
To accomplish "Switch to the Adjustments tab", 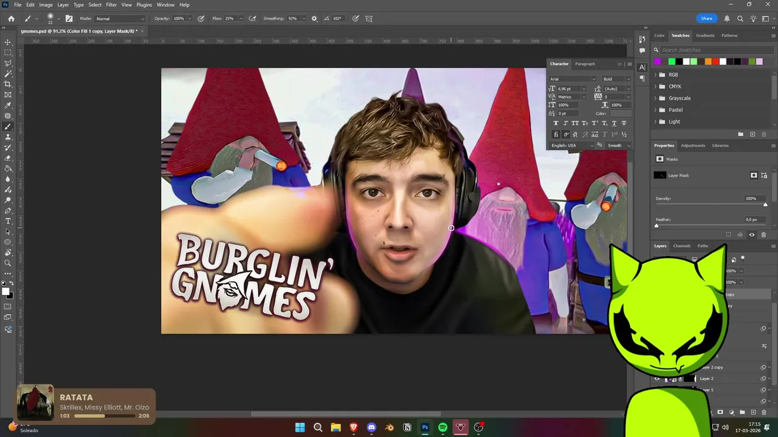I will click(x=693, y=146).
